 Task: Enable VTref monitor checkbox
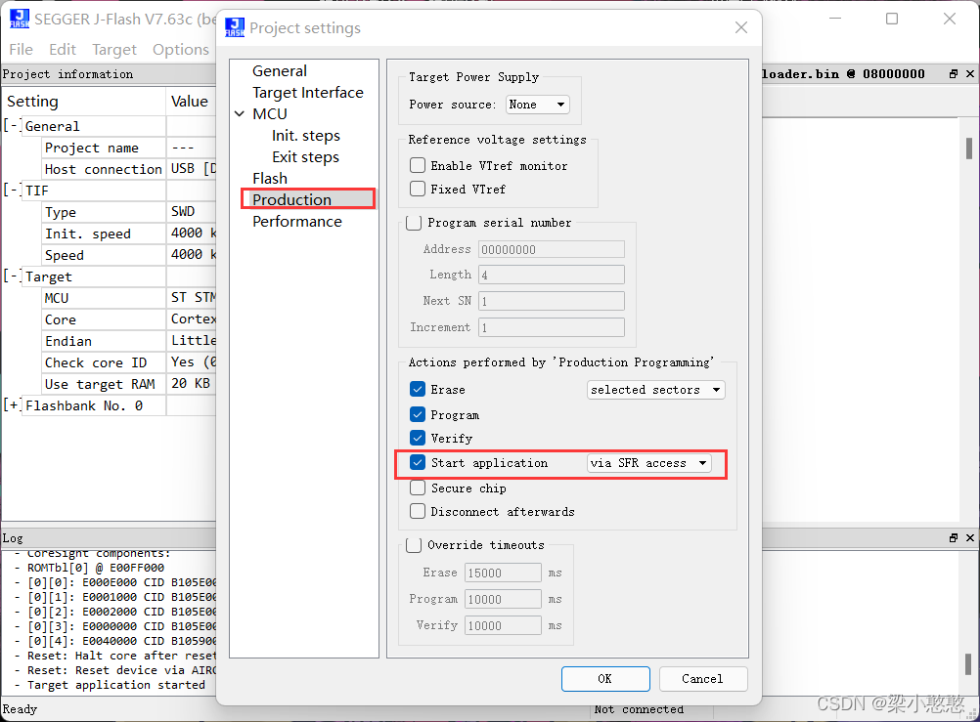[x=418, y=165]
